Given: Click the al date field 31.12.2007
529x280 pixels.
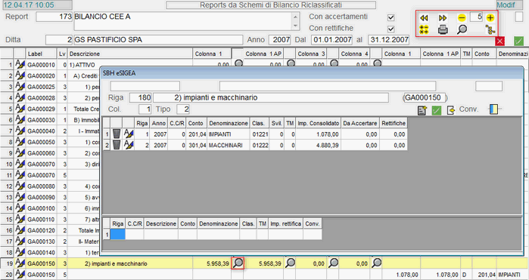Looking at the screenshot, I should tap(389, 40).
